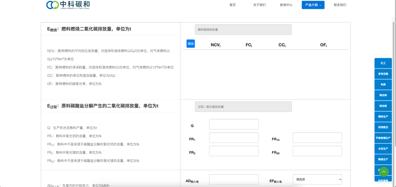This screenshot has width=396, height=187.
Task: Open the 关于我们 menu item
Action: tap(259, 5)
